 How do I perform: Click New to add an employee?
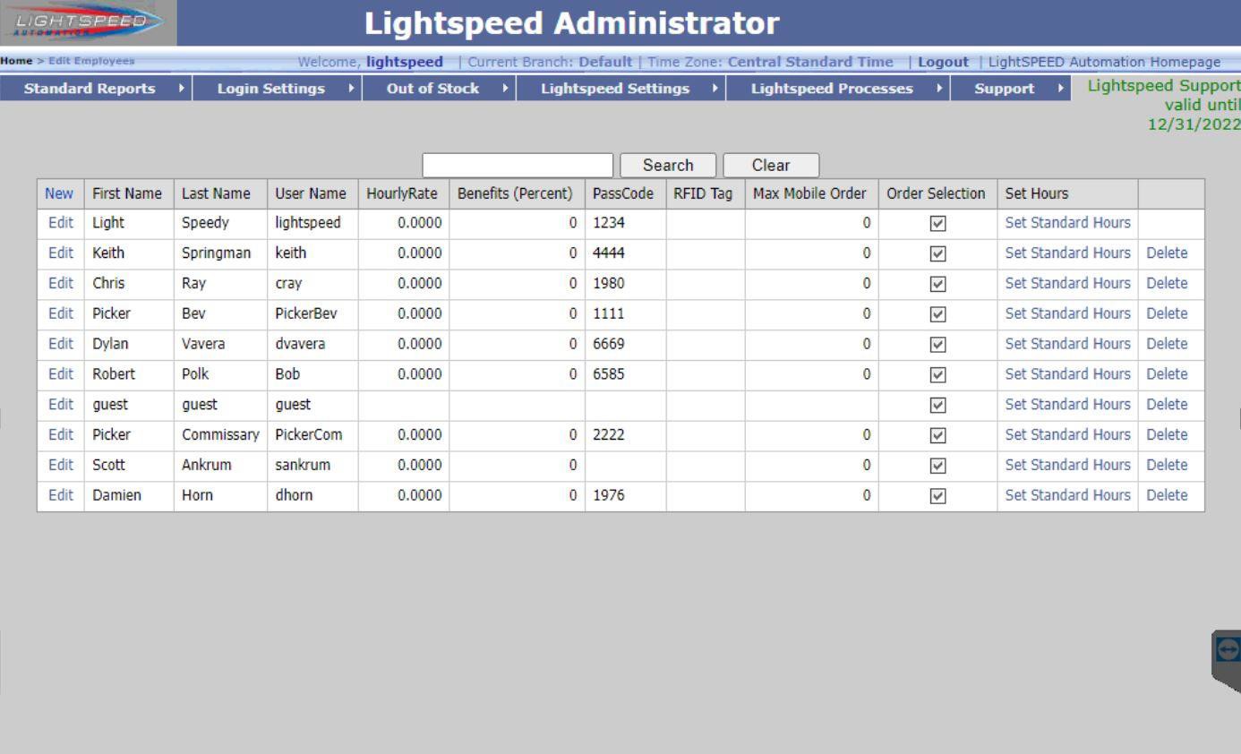pyautogui.click(x=59, y=193)
